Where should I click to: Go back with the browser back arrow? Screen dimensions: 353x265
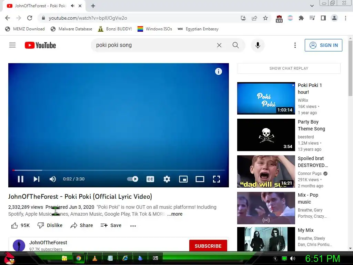click(8, 18)
